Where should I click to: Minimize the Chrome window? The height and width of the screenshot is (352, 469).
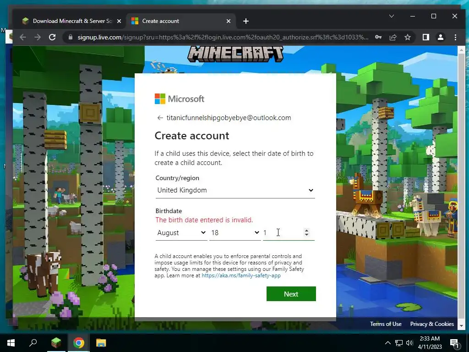(x=413, y=16)
